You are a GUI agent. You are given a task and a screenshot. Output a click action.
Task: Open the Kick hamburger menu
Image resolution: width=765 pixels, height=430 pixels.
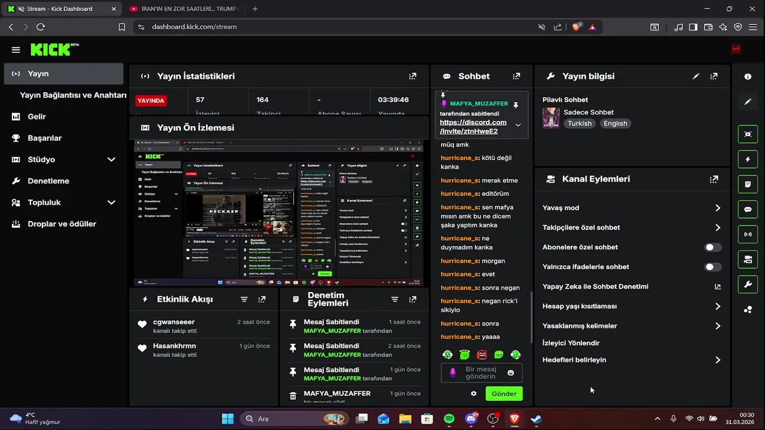point(16,50)
